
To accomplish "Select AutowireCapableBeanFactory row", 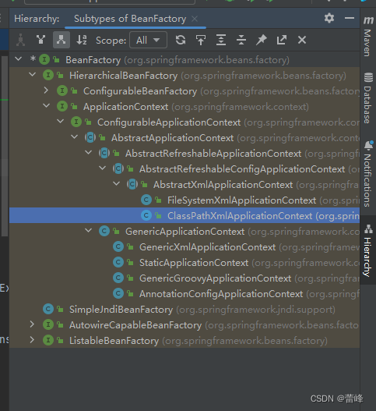I will pyautogui.click(x=184, y=324).
